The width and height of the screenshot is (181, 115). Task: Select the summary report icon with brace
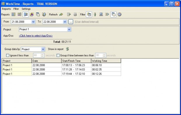point(20,14)
